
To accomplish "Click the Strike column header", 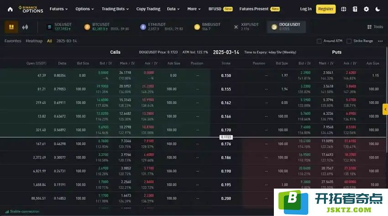I will click(226, 63).
